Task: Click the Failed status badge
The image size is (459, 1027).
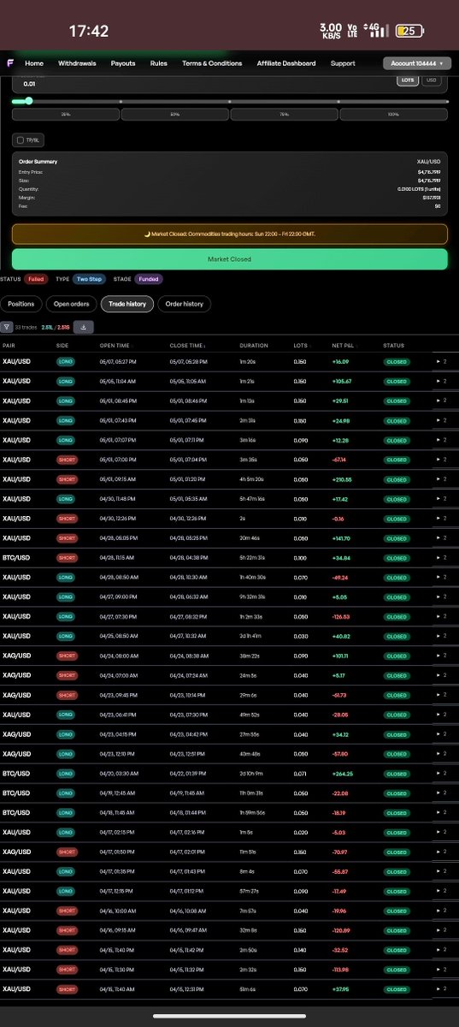Action: [35, 279]
